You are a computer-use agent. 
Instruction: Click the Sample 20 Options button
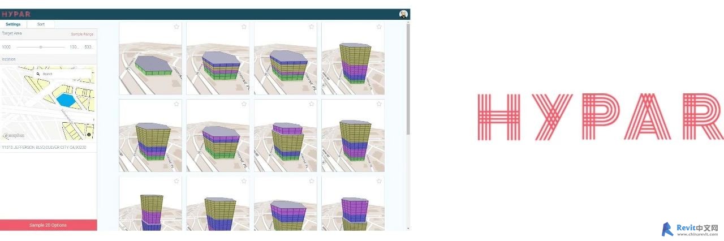click(48, 225)
